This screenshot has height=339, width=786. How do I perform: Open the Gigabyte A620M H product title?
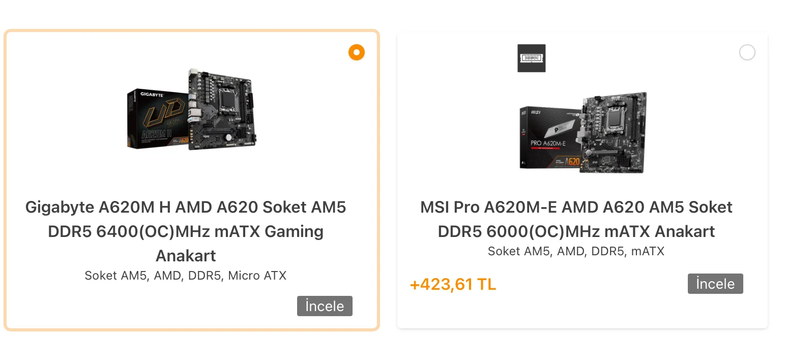point(186,231)
